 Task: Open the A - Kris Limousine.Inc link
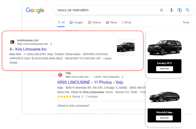pos(28,49)
